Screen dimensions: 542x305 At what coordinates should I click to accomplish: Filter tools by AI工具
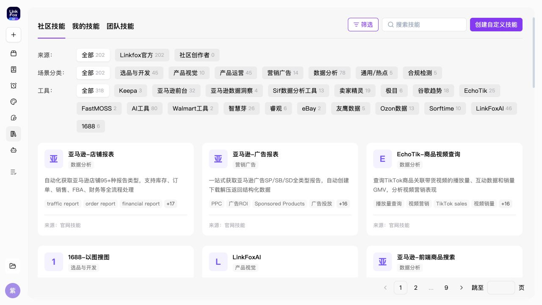click(144, 108)
